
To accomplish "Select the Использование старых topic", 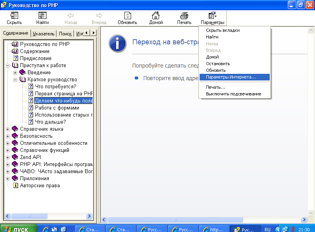I will (64, 115).
